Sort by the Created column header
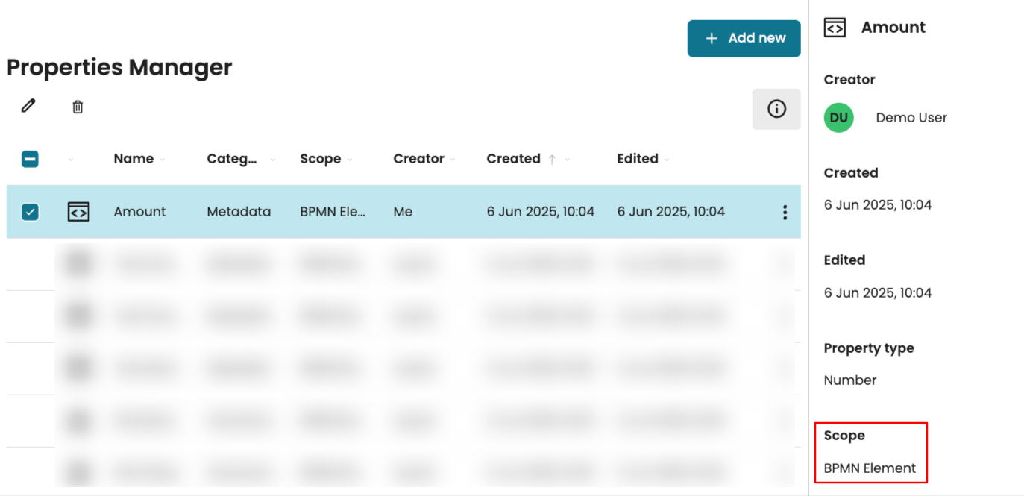 pos(513,159)
